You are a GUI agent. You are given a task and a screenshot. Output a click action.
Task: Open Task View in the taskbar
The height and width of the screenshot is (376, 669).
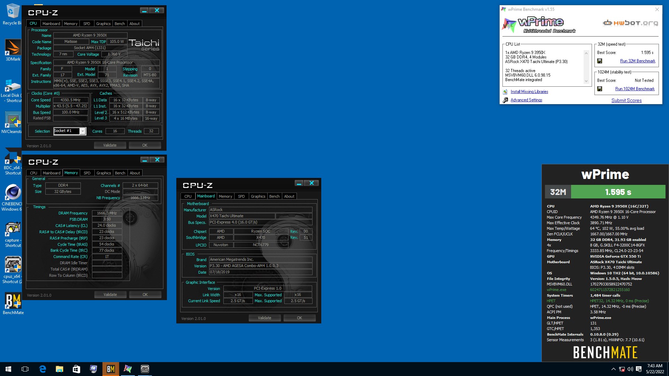point(25,369)
